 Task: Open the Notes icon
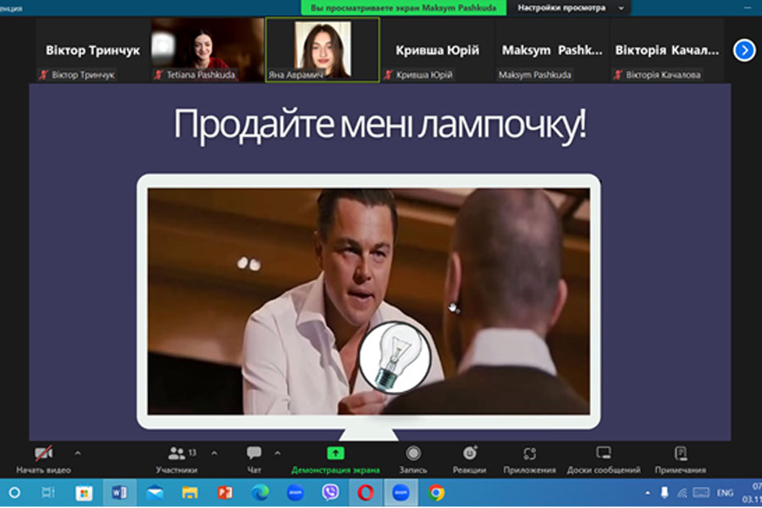[681, 453]
